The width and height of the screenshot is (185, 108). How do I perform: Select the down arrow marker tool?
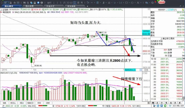coord(115,3)
